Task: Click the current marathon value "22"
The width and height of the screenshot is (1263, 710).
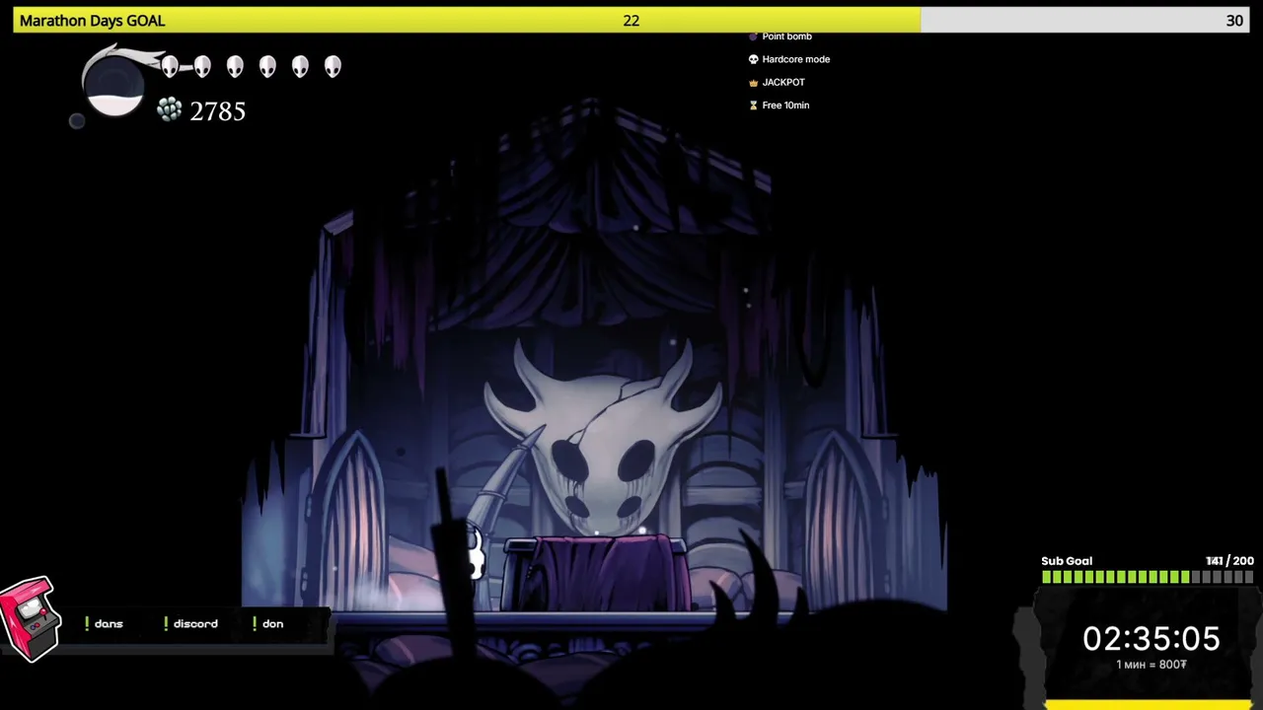Action: pos(631,21)
